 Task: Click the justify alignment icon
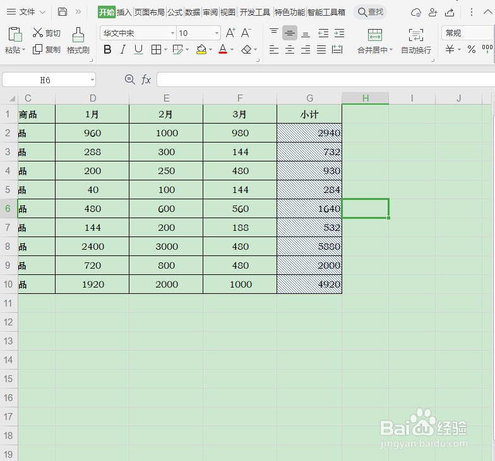click(321, 49)
